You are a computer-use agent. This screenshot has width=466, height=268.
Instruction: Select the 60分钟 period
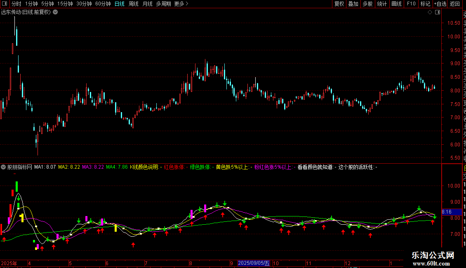[103, 4]
